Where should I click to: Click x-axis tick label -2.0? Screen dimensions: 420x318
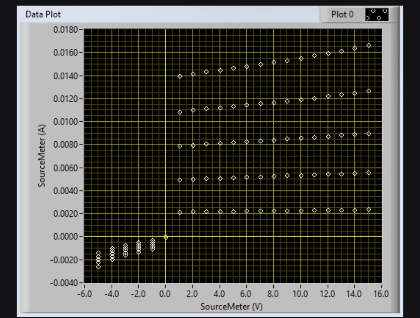point(138,294)
